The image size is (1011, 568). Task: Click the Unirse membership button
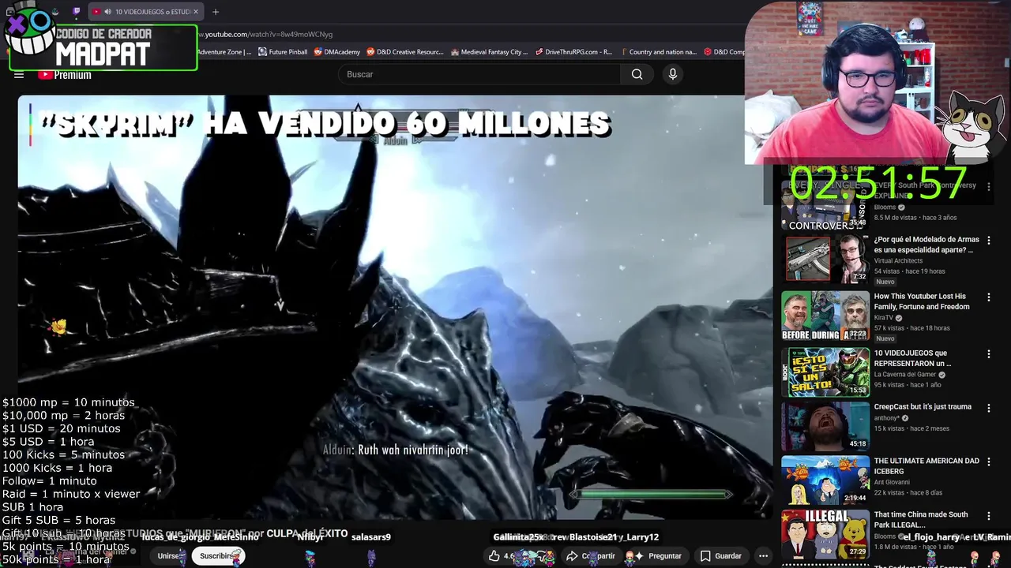tap(168, 555)
